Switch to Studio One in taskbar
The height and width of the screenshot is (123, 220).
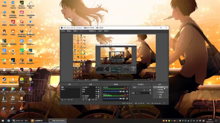click(20, 121)
